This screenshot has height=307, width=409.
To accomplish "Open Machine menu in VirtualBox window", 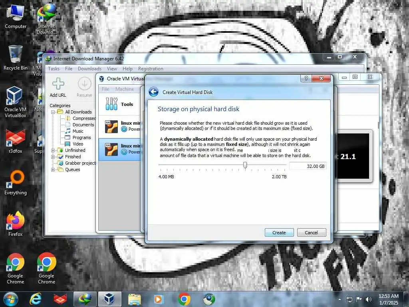I will click(x=125, y=89).
